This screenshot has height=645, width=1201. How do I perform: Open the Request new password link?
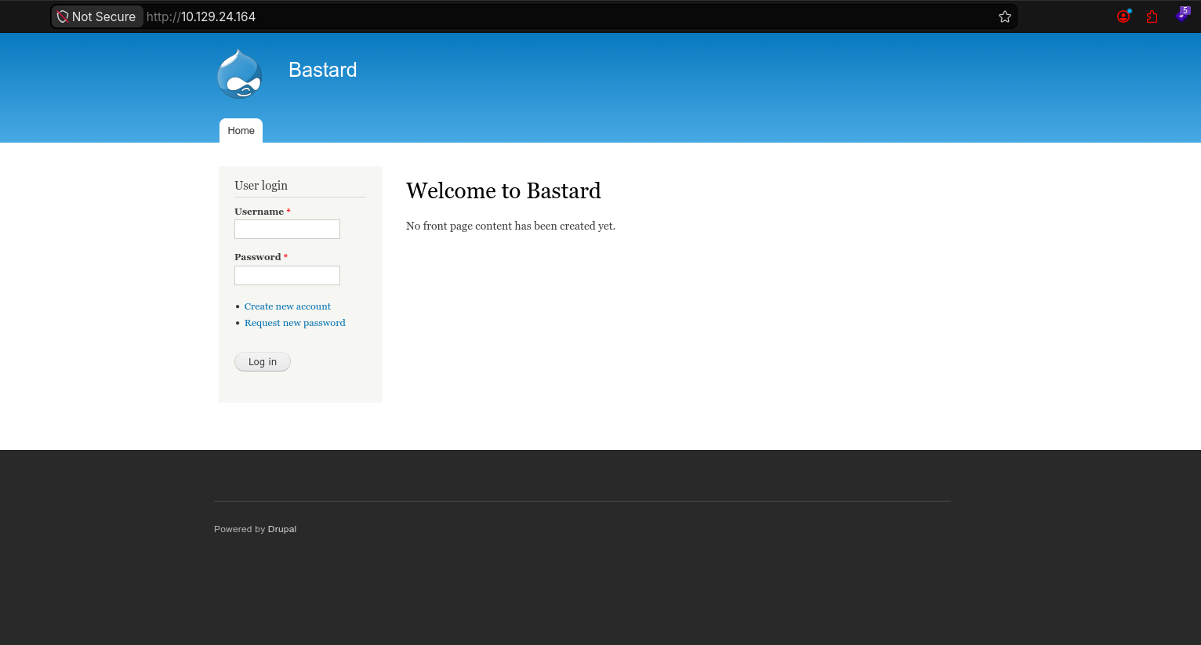[x=295, y=323]
